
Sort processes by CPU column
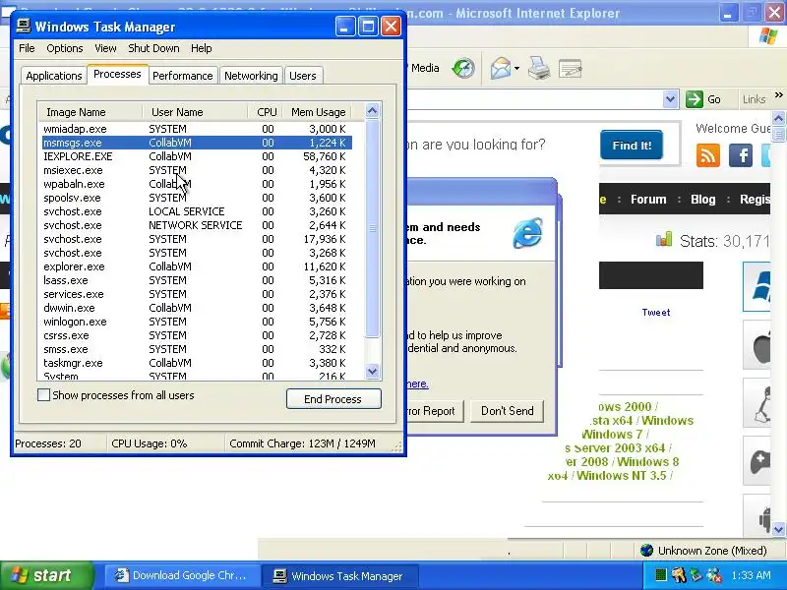265,112
